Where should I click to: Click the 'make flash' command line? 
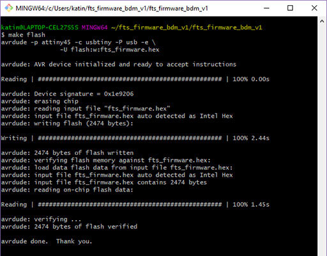pyautogui.click(x=23, y=35)
